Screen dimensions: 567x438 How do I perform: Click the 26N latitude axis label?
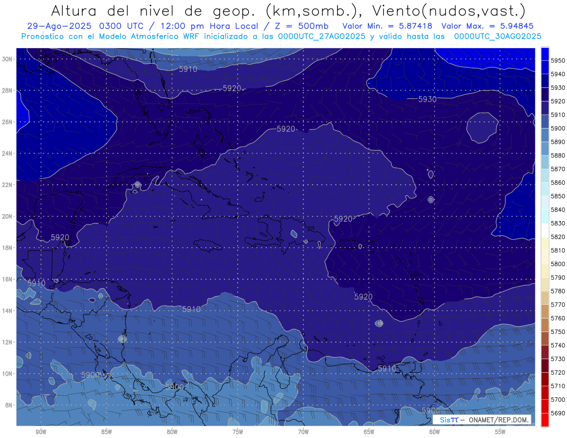coord(8,122)
